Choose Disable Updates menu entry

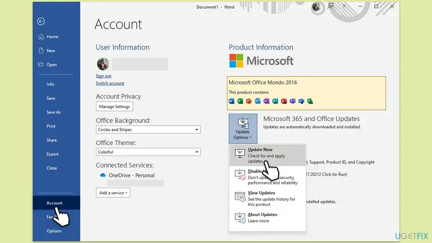pyautogui.click(x=267, y=177)
